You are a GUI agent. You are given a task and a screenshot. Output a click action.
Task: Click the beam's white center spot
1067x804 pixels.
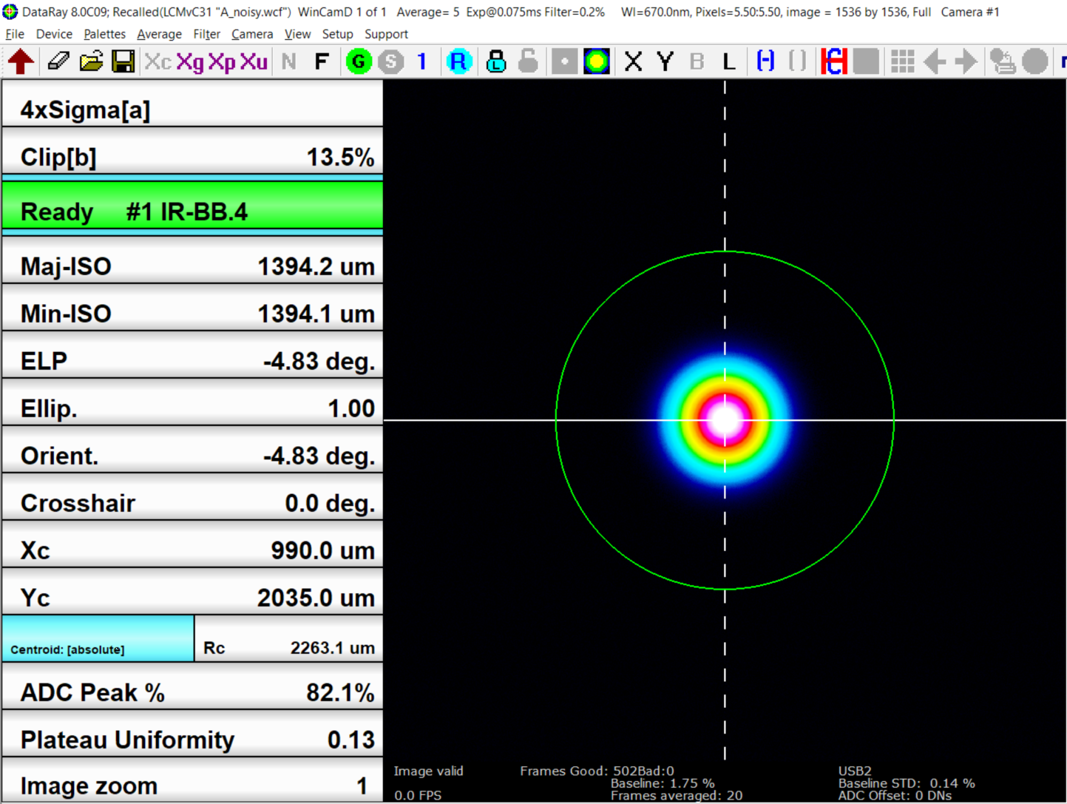pos(725,420)
